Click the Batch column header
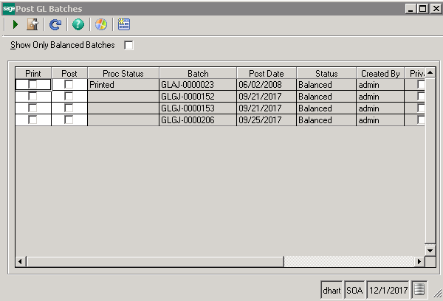This screenshot has width=443, height=301. (198, 74)
